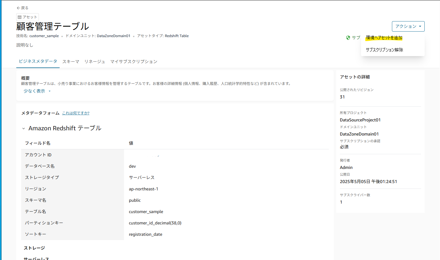Screen dimensions: 440x260
Task: Open the DataSourceProject01 project link
Action: 360,120
